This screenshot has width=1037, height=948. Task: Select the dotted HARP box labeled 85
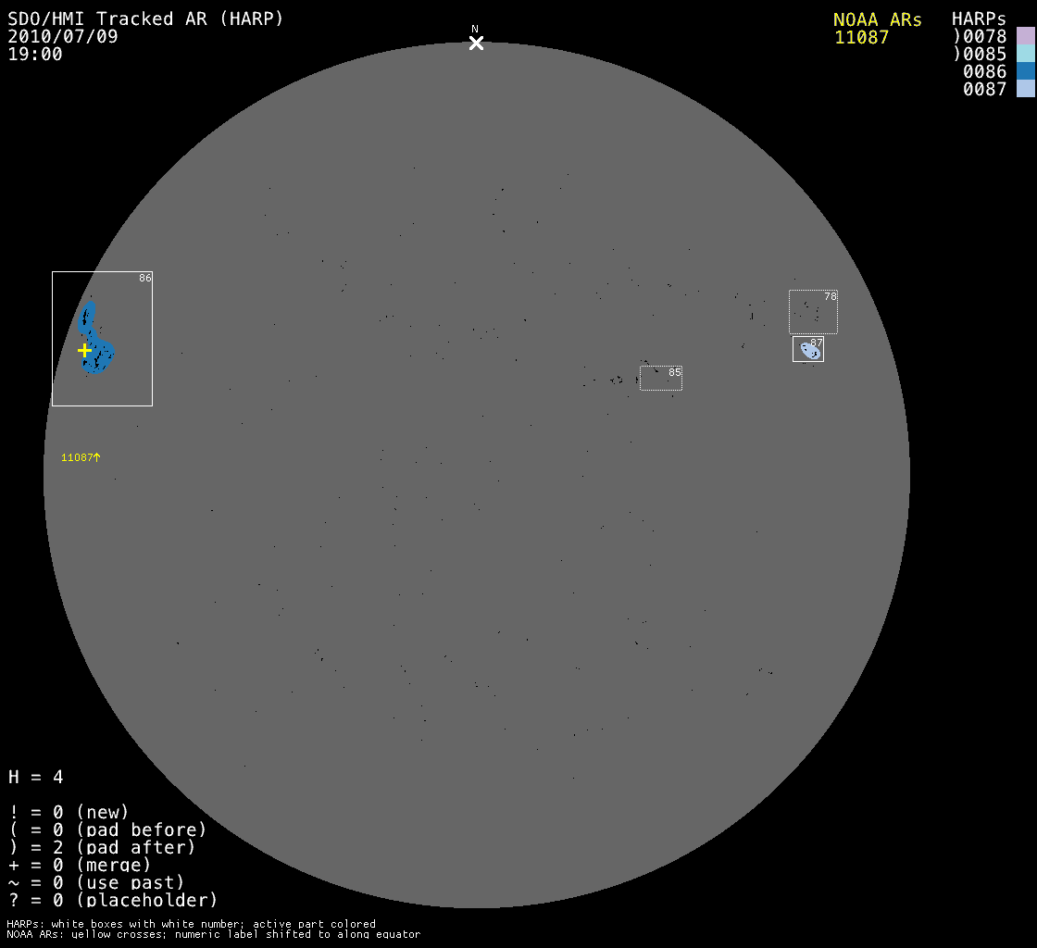[x=660, y=379]
